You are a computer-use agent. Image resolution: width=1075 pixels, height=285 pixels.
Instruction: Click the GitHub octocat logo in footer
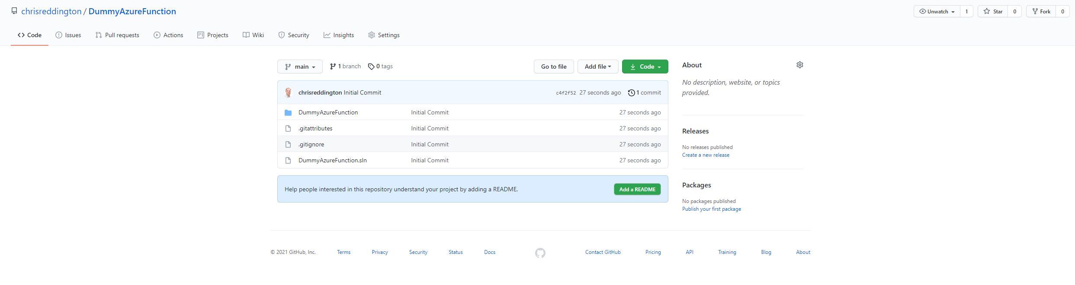[540, 253]
